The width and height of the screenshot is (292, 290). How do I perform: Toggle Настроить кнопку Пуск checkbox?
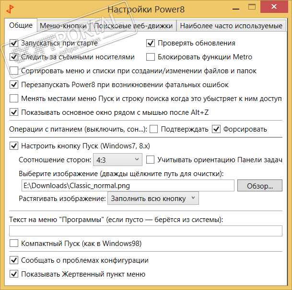(14, 146)
